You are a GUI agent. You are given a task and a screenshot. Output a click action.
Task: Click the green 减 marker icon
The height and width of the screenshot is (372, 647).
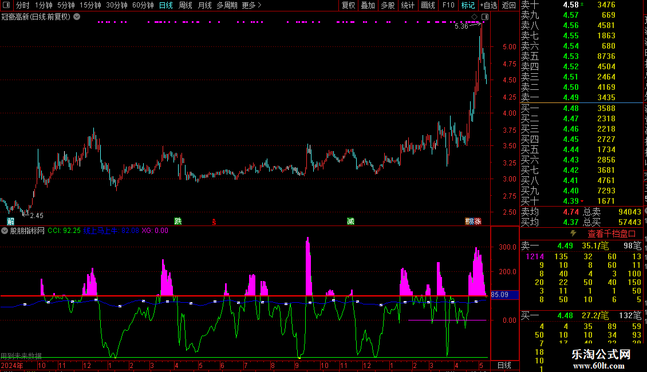coord(351,221)
